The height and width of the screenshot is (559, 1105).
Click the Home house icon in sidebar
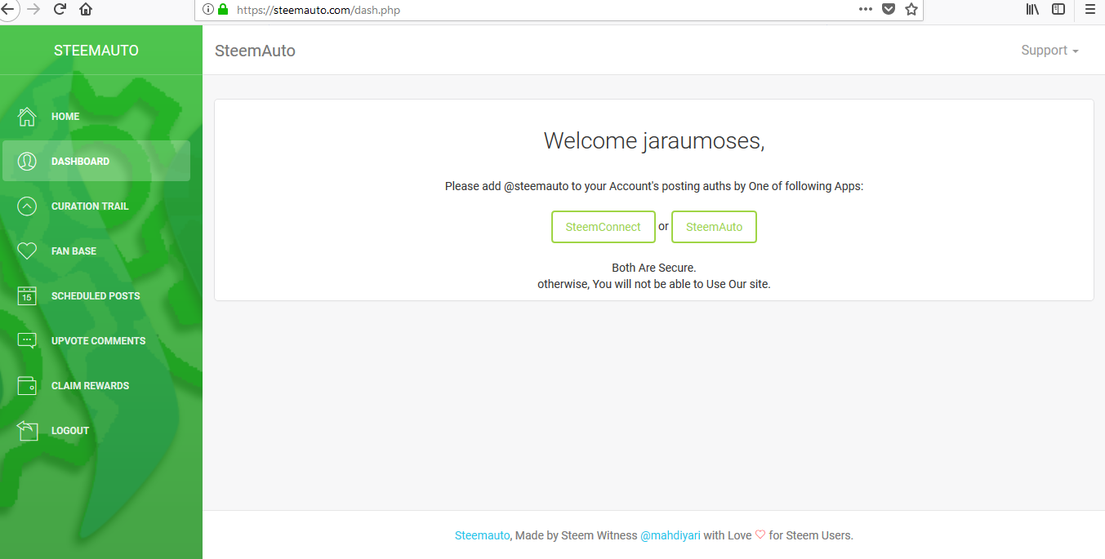[27, 117]
